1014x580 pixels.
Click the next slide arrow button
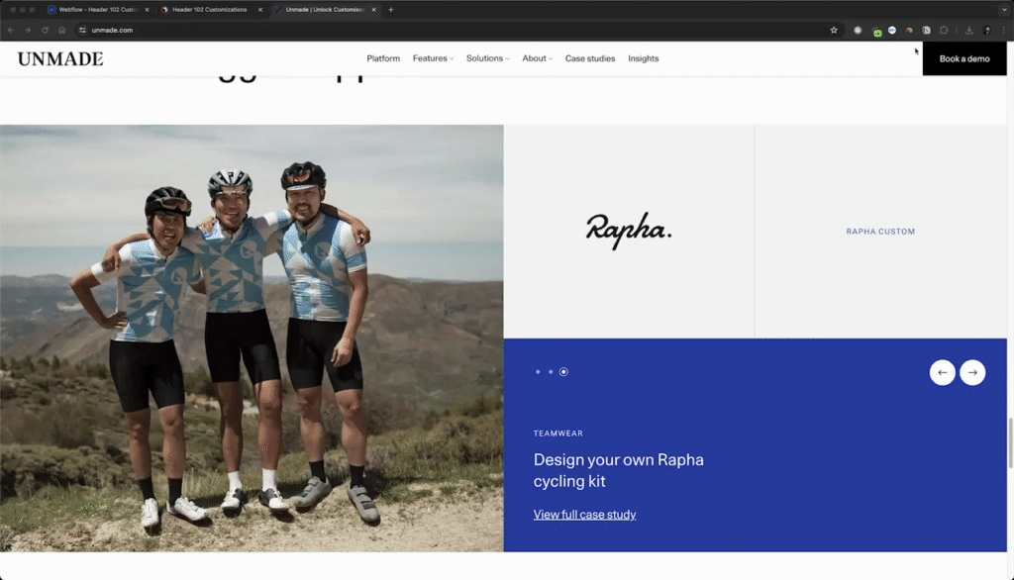pyautogui.click(x=972, y=372)
